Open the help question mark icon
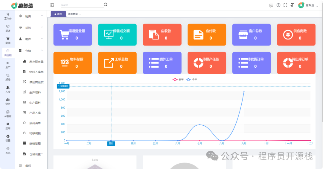The width and height of the screenshot is (323, 169). (x=278, y=5)
